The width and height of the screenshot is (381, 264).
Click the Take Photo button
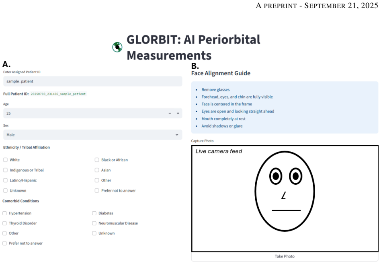click(285, 256)
